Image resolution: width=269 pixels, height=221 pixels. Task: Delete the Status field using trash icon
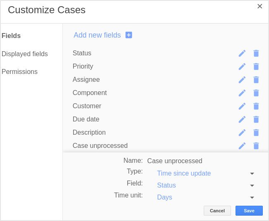click(256, 53)
